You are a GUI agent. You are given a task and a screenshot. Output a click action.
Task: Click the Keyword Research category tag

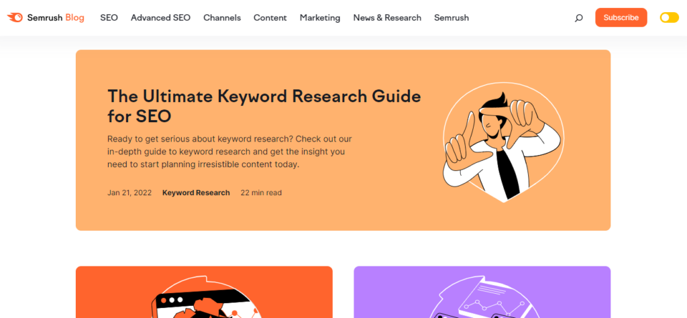click(196, 193)
